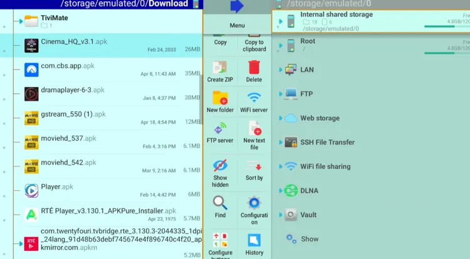Tap the RTÉ Player APKPure installer icon

point(31,215)
